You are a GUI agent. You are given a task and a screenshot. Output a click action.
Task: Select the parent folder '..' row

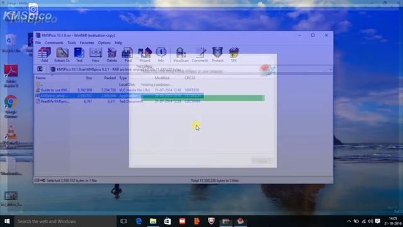[119, 84]
